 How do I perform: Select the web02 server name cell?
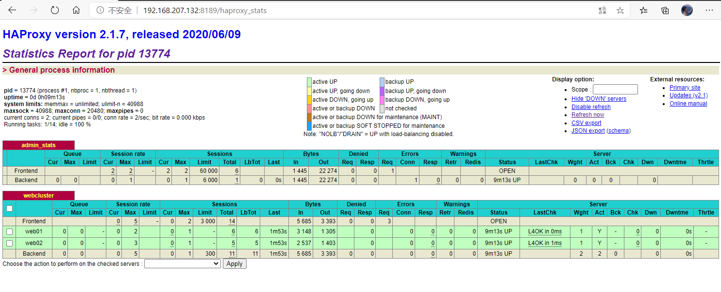pos(34,243)
